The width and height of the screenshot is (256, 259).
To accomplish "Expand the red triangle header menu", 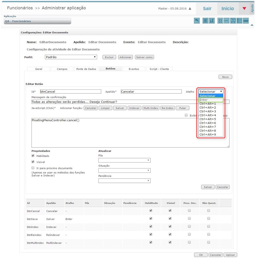I will [x=244, y=9].
